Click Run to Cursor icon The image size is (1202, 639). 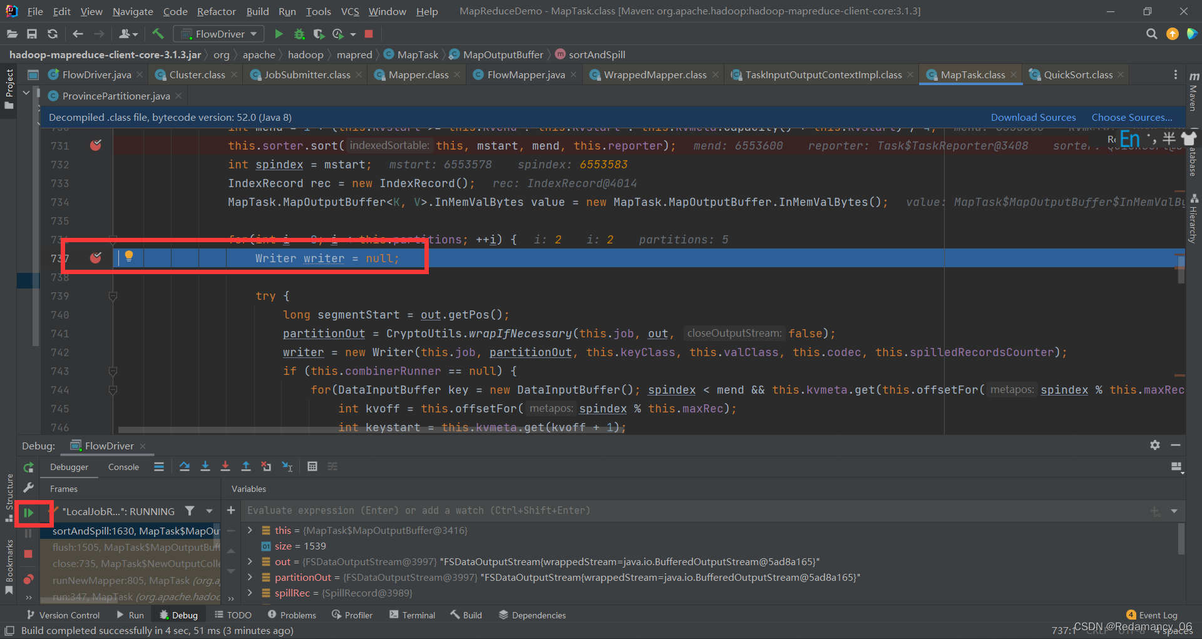click(x=287, y=466)
